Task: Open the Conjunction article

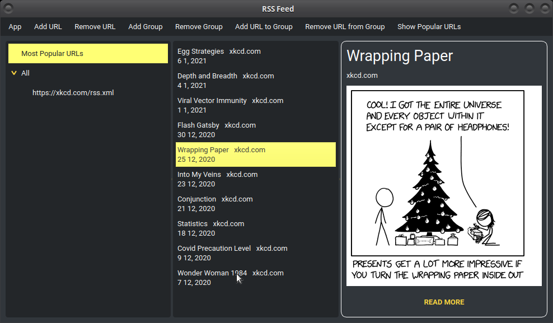Action: 256,204
